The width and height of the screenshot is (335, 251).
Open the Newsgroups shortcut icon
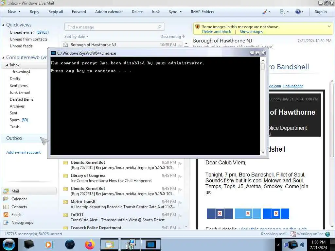(x=6, y=223)
